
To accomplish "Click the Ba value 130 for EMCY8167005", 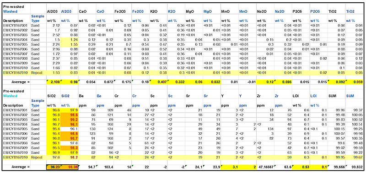I will point(87,135).
